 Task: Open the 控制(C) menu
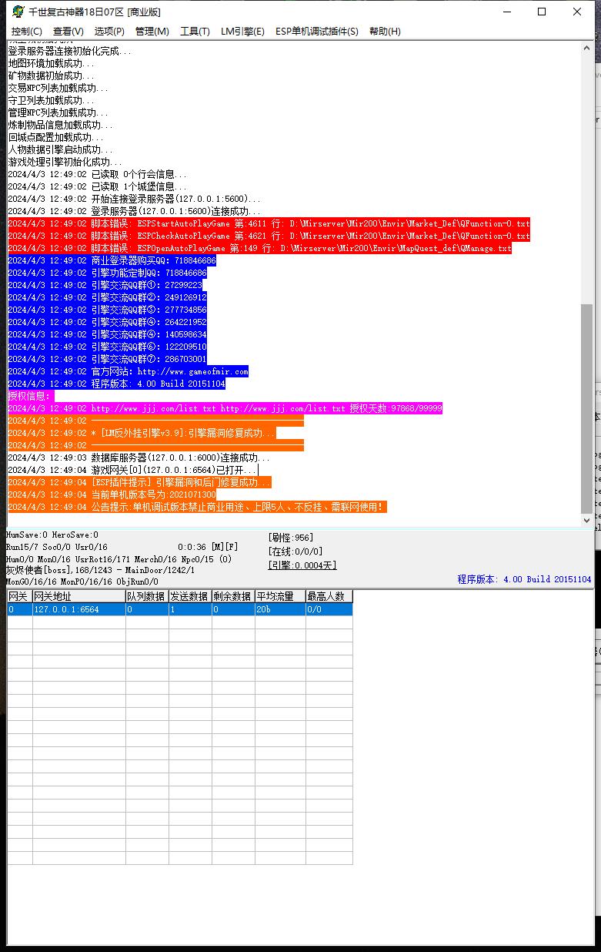[x=27, y=31]
